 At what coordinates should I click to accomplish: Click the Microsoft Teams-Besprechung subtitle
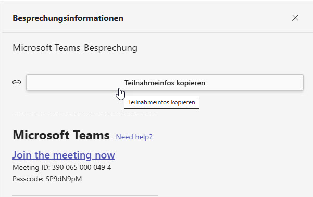(75, 48)
